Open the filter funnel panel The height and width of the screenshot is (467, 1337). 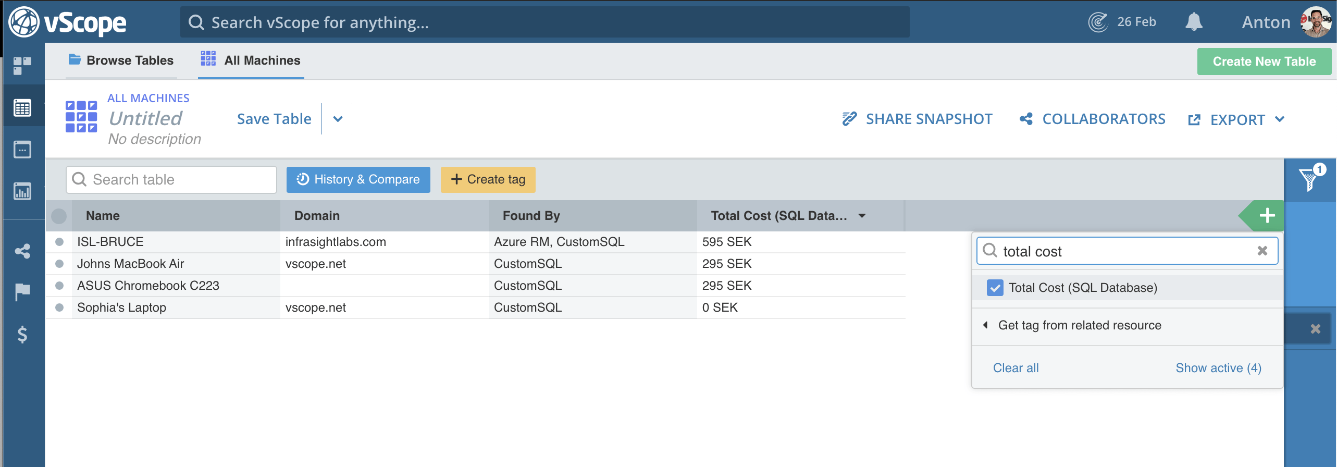pyautogui.click(x=1310, y=180)
